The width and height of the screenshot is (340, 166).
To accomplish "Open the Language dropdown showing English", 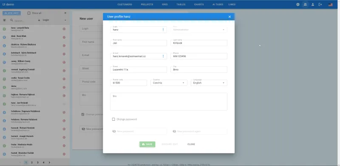I will [209, 83].
